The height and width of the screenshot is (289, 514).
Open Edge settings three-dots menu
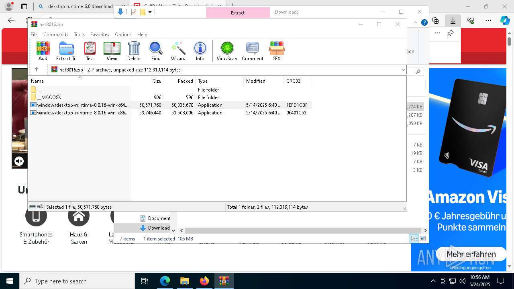[x=488, y=20]
